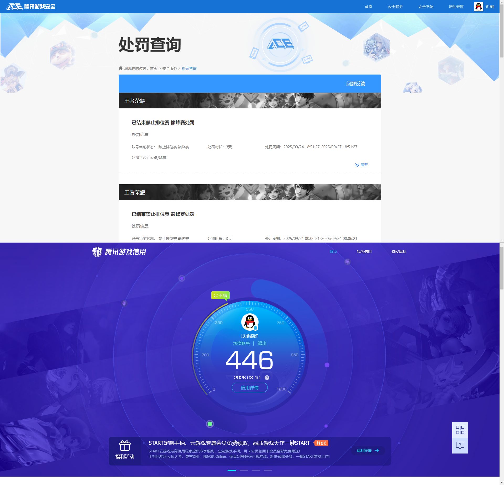This screenshot has height=485, width=504.
Task: Click the QQ avatar inside credit gauge
Action: [x=250, y=322]
